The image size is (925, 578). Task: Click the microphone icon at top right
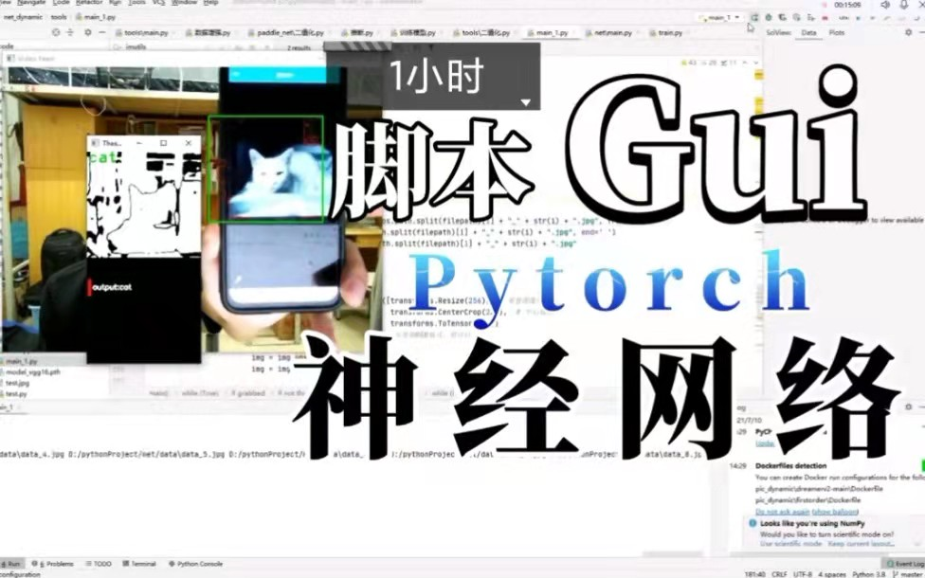904,5
